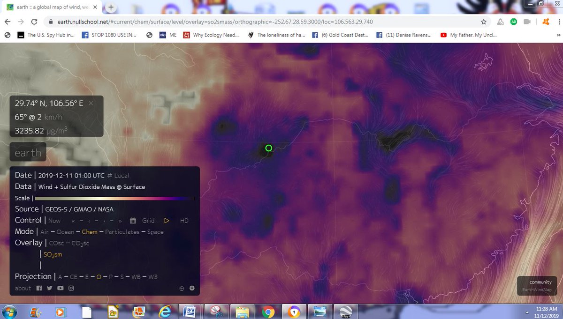Image resolution: width=563 pixels, height=319 pixels.
Task: Collapse the menu via the earth button
Action: click(x=28, y=153)
